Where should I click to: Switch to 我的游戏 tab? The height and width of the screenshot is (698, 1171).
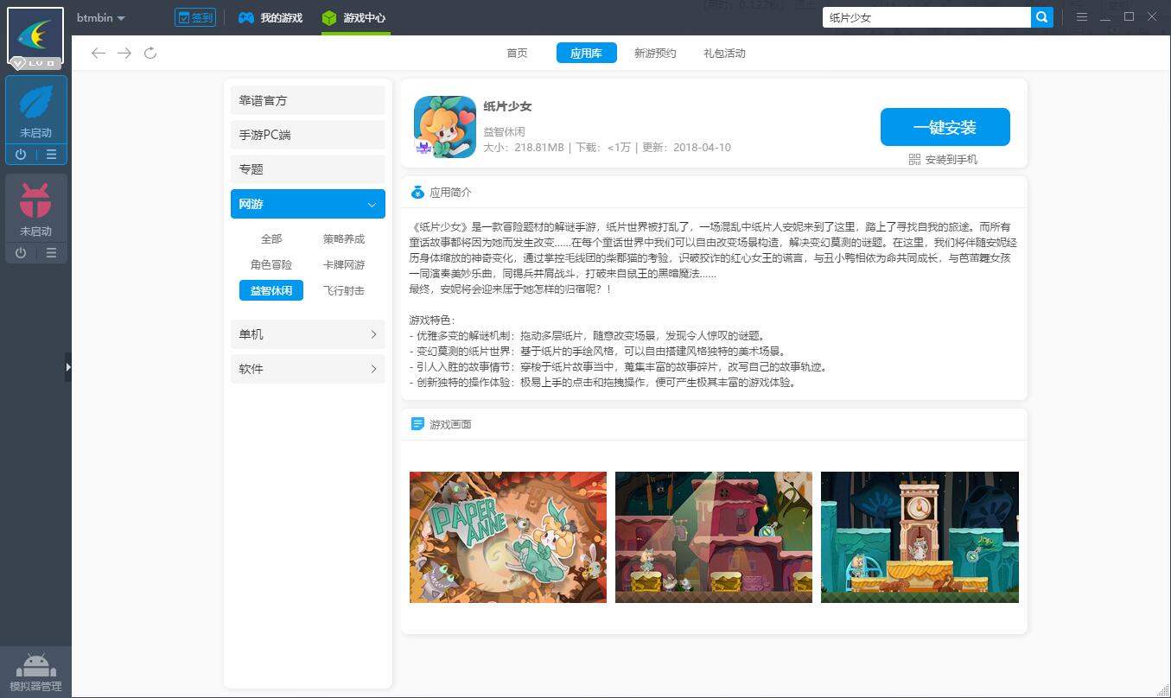click(270, 17)
